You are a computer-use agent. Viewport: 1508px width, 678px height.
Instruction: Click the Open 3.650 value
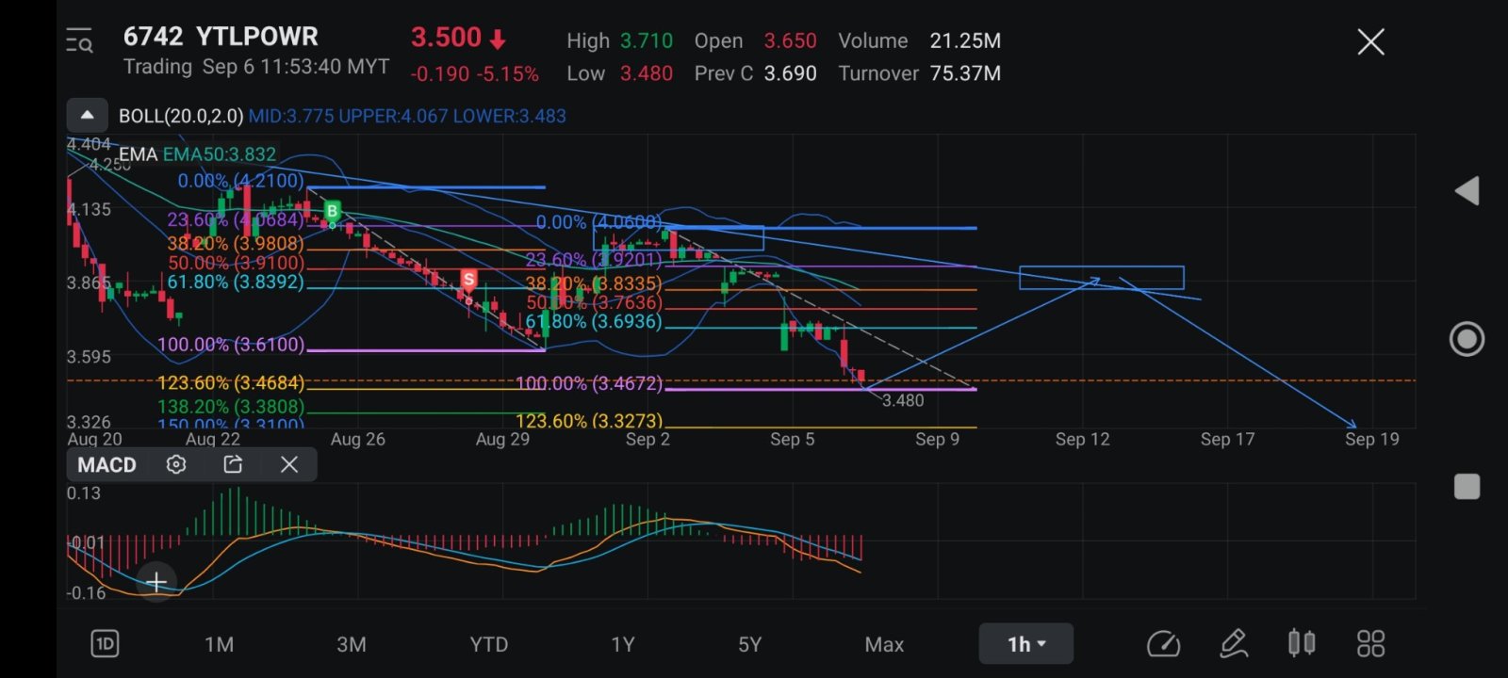pyautogui.click(x=790, y=41)
